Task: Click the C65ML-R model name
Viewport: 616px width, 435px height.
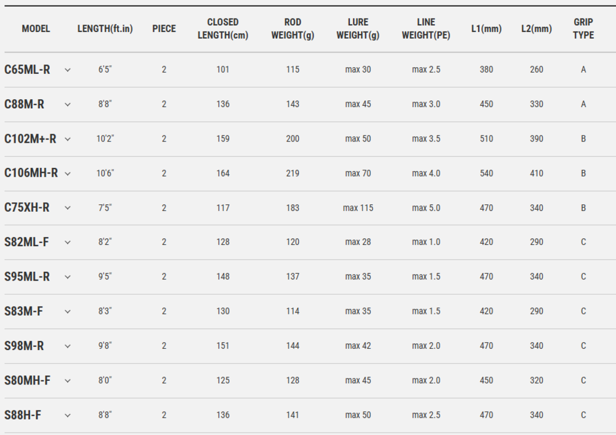Action: [x=27, y=70]
